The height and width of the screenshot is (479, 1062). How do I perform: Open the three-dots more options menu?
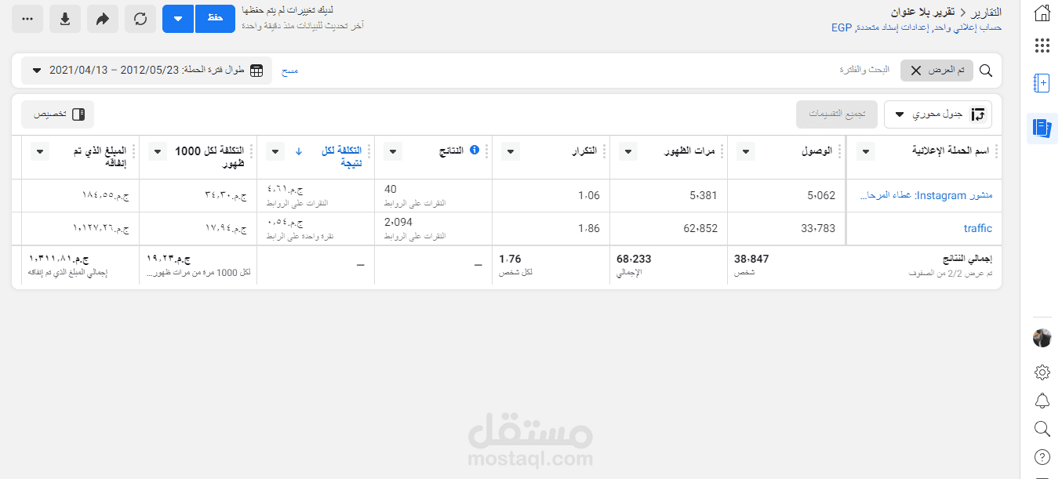27,19
